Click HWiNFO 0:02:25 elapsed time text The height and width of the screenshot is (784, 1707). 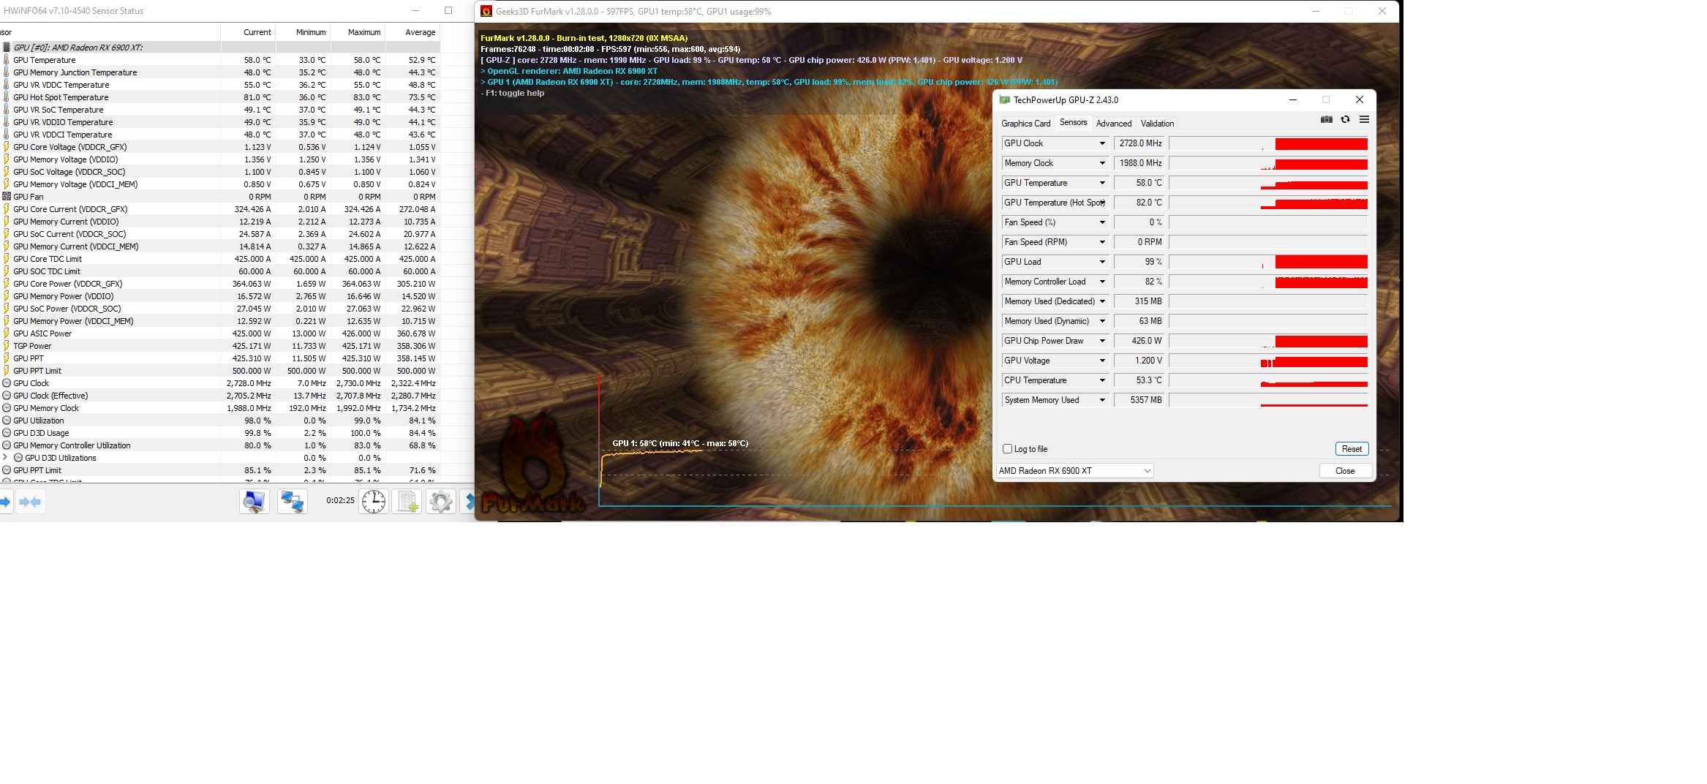(x=340, y=501)
